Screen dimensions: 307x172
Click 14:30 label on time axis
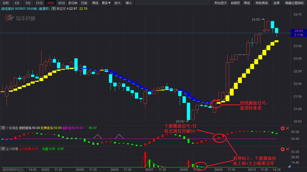[276, 169]
